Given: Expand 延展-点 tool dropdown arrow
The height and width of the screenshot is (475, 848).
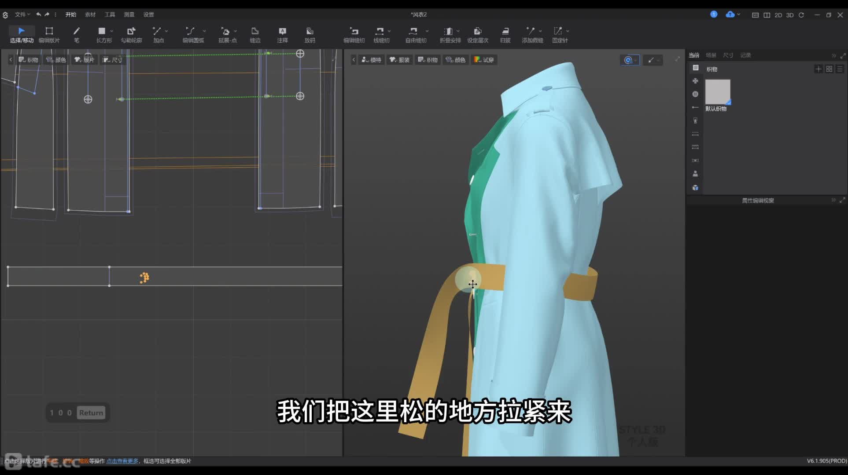Looking at the screenshot, I should coord(236,31).
